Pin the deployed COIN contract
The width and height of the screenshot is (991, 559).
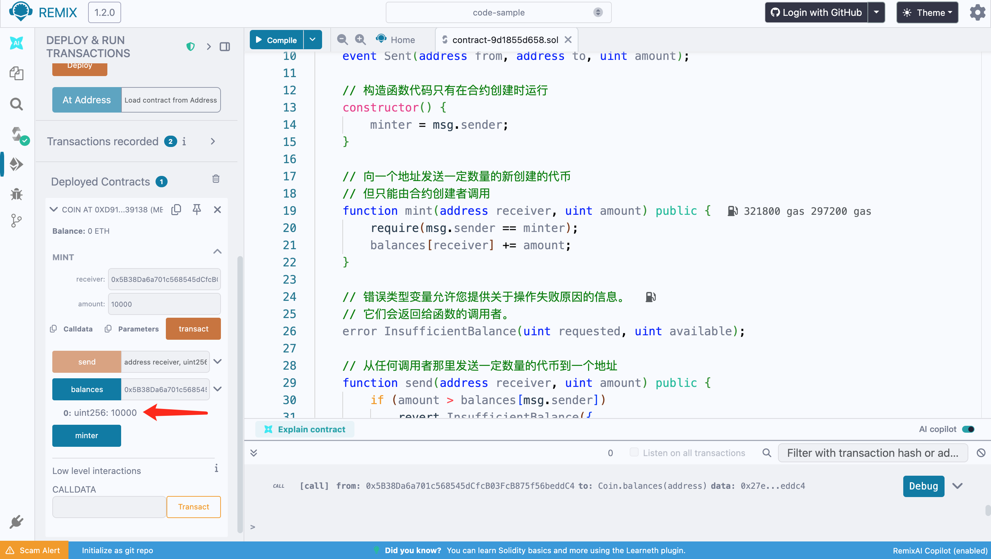tap(196, 209)
